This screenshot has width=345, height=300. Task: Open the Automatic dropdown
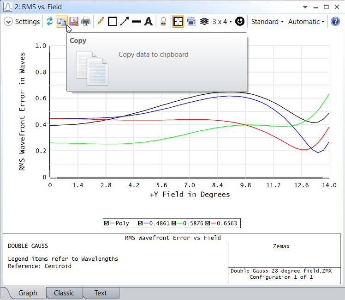pos(306,22)
